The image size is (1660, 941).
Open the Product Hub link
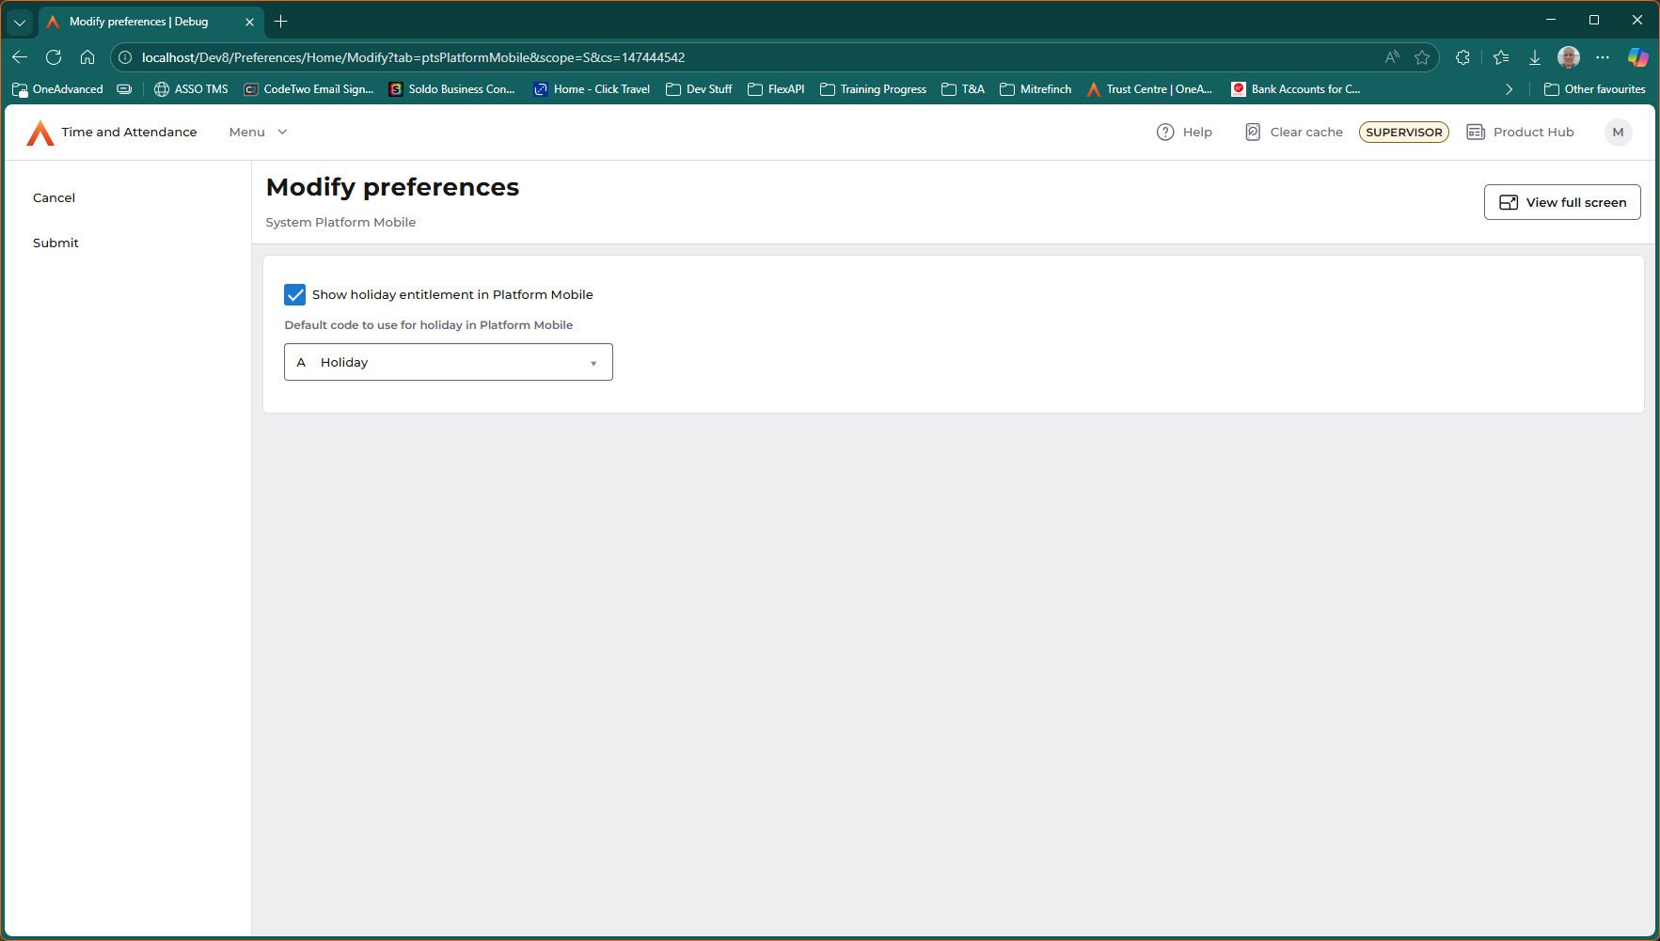click(x=1533, y=133)
